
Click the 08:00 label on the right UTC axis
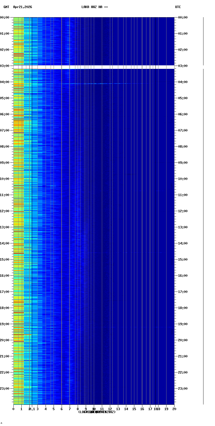(x=183, y=147)
